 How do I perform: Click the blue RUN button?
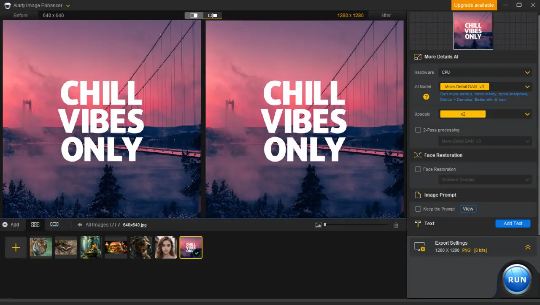pos(517,279)
